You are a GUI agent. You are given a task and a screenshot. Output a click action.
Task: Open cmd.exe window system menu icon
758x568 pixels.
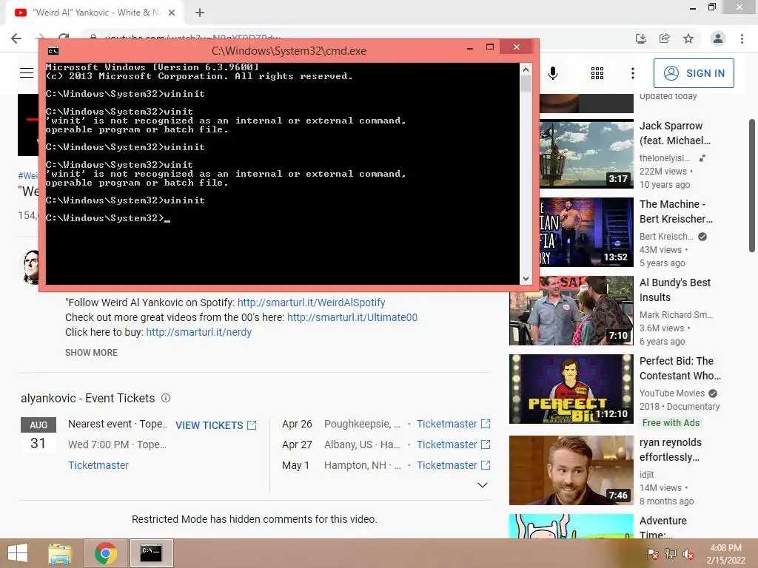(53, 51)
